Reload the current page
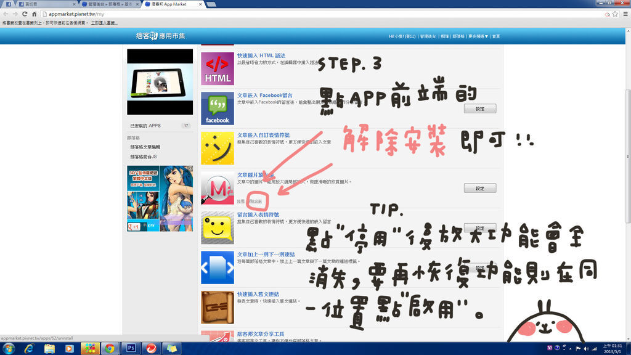The image size is (631, 355). pos(25,14)
